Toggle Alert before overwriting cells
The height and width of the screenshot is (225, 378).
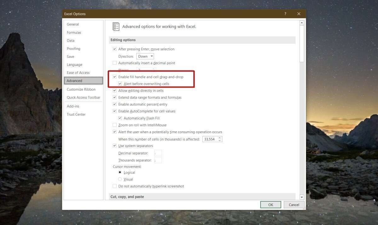coord(120,84)
